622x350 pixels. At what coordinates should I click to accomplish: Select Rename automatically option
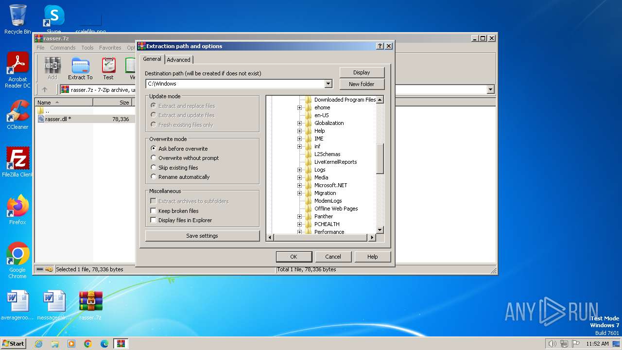pyautogui.click(x=154, y=176)
